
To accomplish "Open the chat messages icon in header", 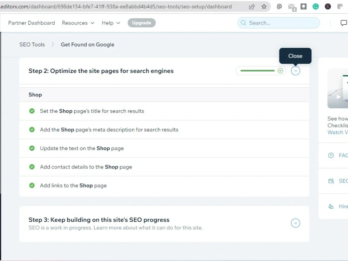I will coord(343,23).
